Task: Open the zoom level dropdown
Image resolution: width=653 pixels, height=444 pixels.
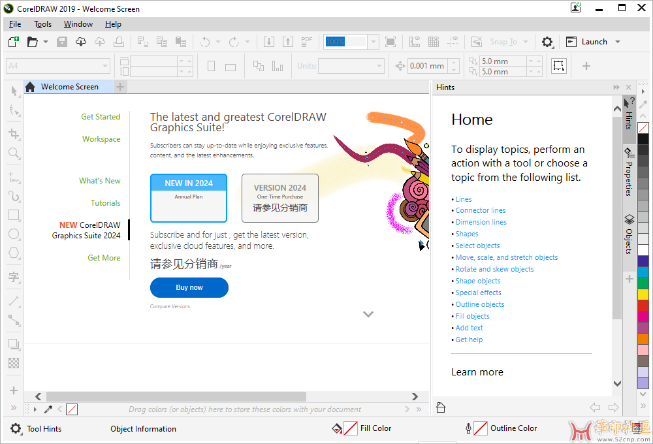Action: pyautogui.click(x=374, y=42)
